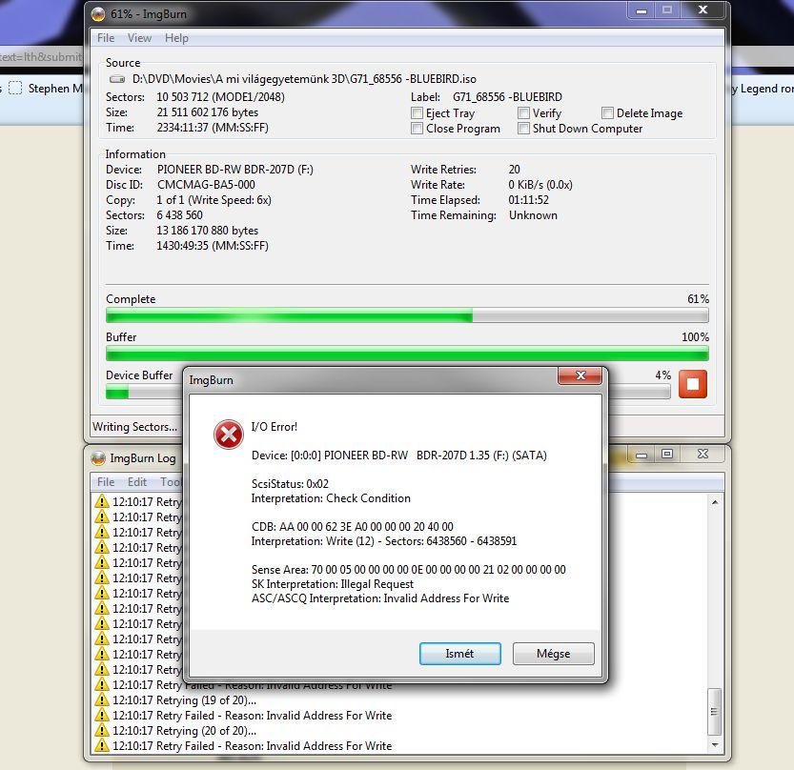Click the CDB hex string line in dialog
Viewport: 794px width, 770px height.
pyautogui.click(x=353, y=526)
